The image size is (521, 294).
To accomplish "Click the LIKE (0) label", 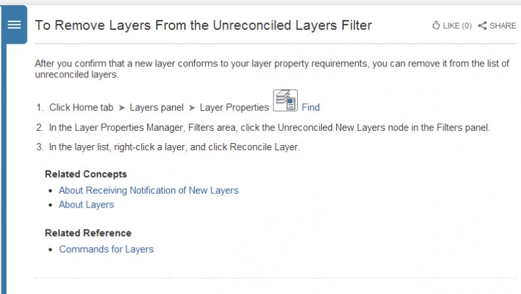I will point(457,26).
